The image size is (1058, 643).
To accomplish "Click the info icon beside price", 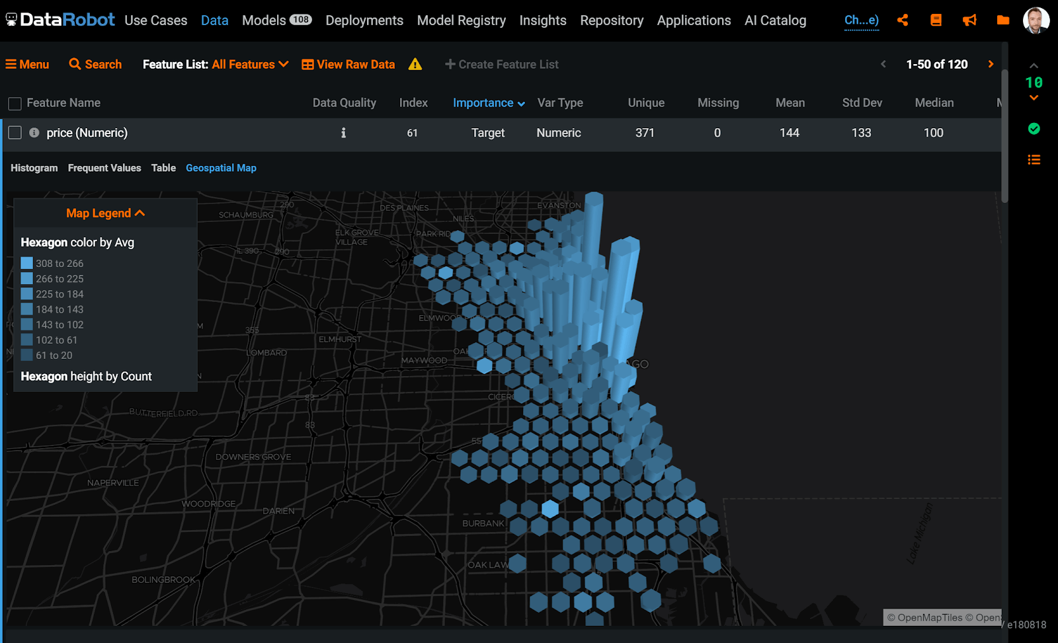I will (x=34, y=133).
